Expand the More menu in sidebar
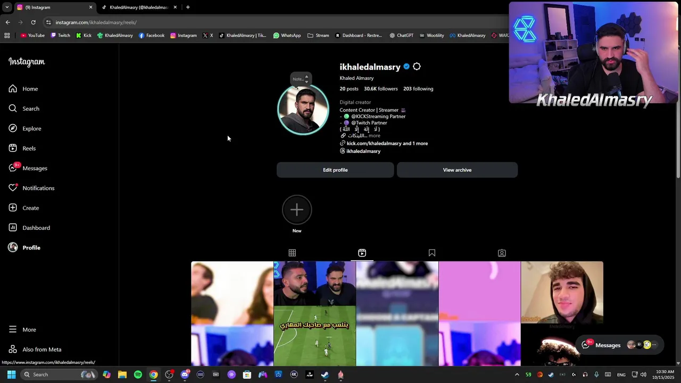Image resolution: width=681 pixels, height=383 pixels. [x=22, y=330]
